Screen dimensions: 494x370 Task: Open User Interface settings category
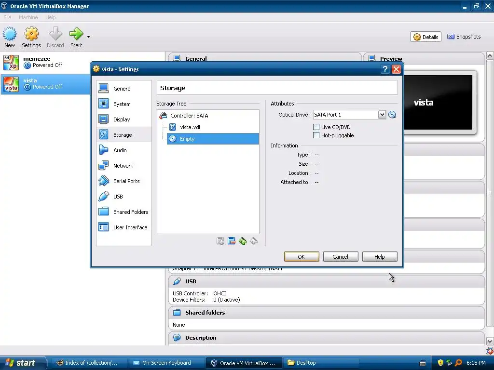[123, 227]
